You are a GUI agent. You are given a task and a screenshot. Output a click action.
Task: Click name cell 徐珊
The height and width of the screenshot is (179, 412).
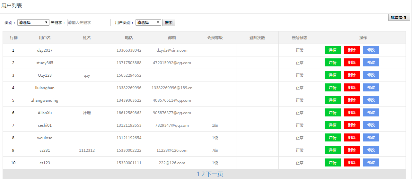[x=87, y=113]
